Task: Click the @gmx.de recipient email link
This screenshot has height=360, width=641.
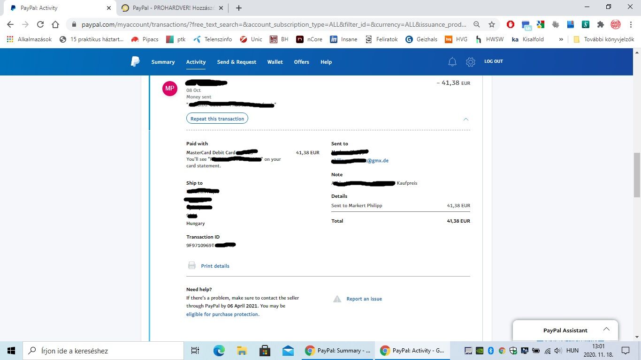Action: 360,160
